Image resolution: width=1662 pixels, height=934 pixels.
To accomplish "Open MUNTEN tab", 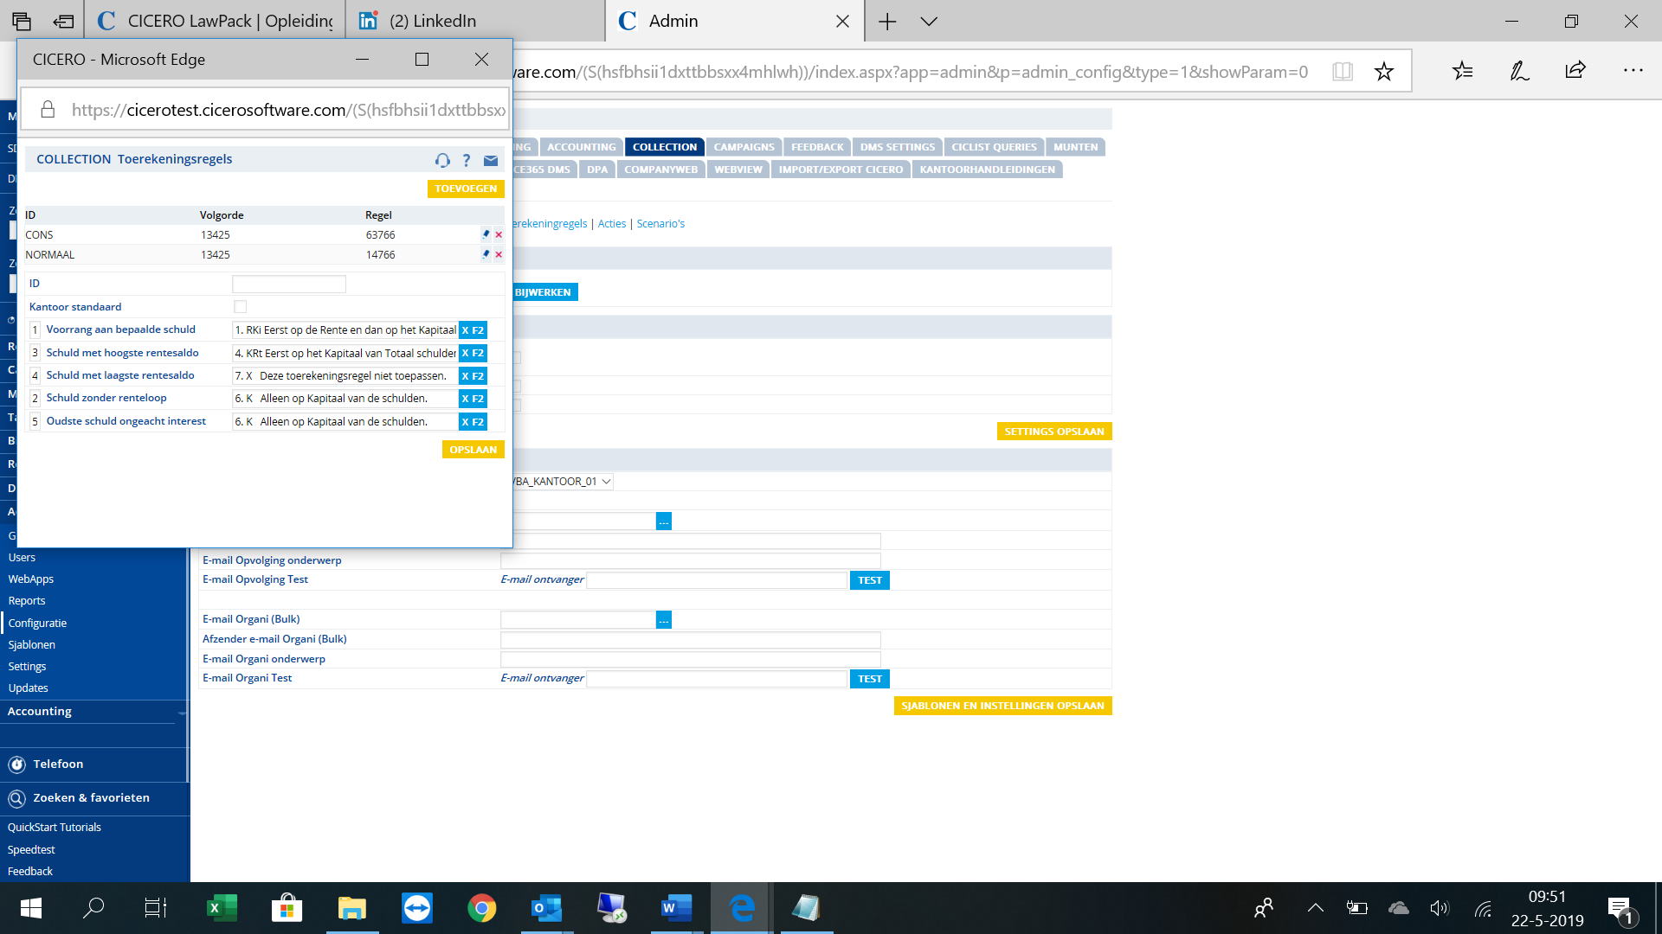I will (1075, 147).
